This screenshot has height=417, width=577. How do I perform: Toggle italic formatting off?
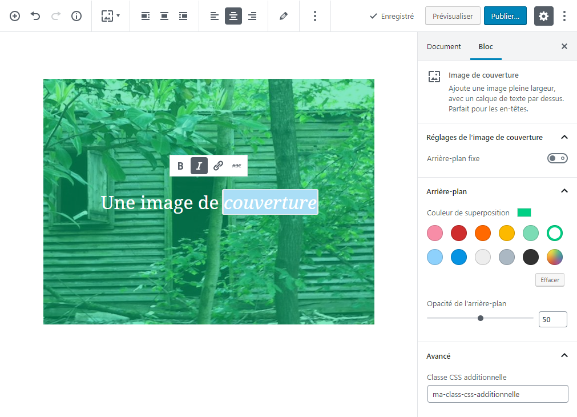(x=199, y=166)
